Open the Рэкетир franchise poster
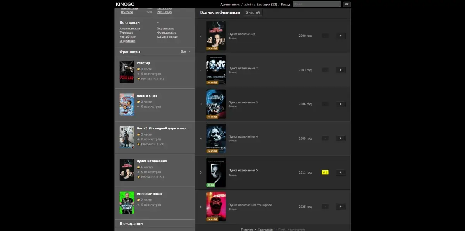 (x=127, y=72)
